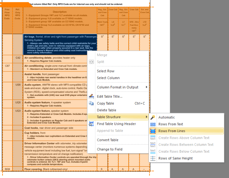Expand the Column Format in Output submenu

click(146, 87)
